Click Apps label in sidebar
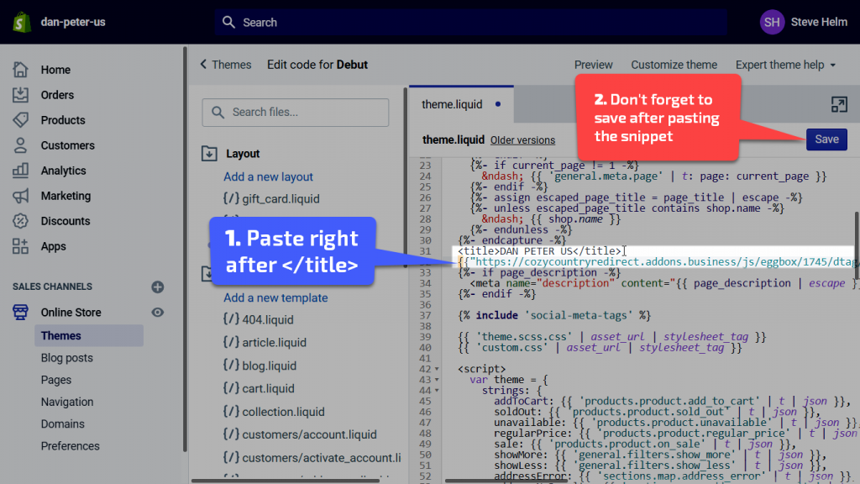The height and width of the screenshot is (484, 860). 53,246
